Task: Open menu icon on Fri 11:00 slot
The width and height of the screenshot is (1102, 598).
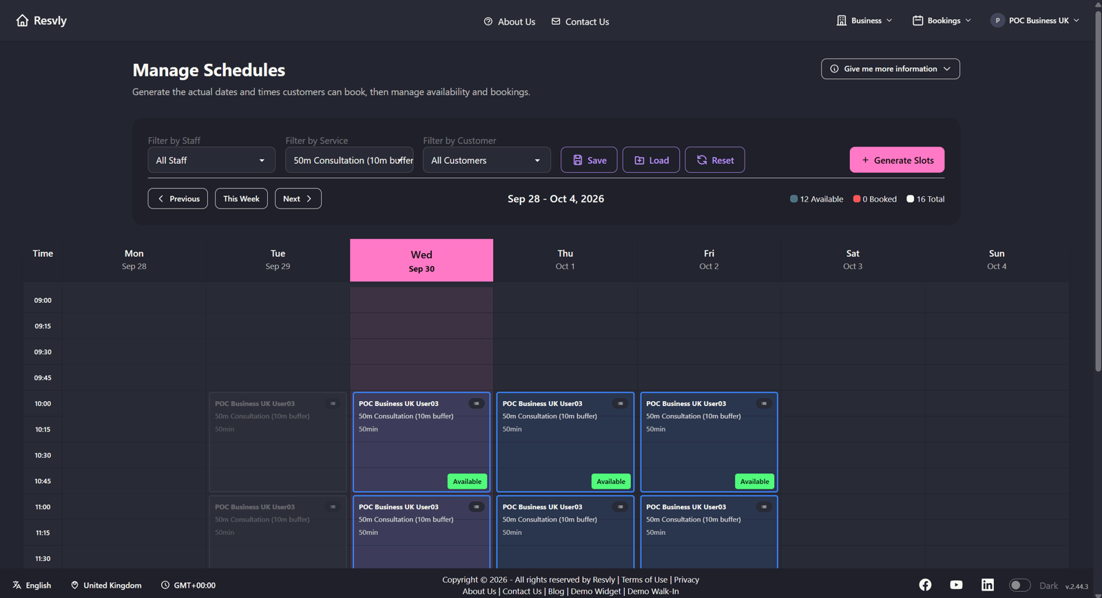Action: (x=764, y=507)
